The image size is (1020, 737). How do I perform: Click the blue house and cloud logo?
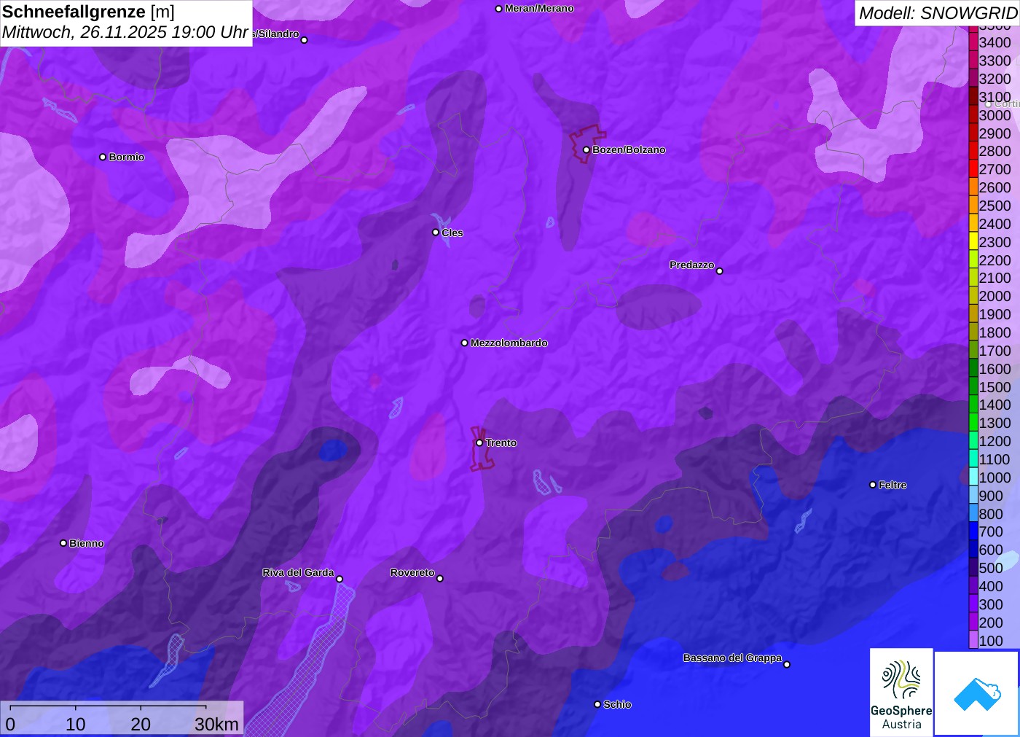(977, 693)
